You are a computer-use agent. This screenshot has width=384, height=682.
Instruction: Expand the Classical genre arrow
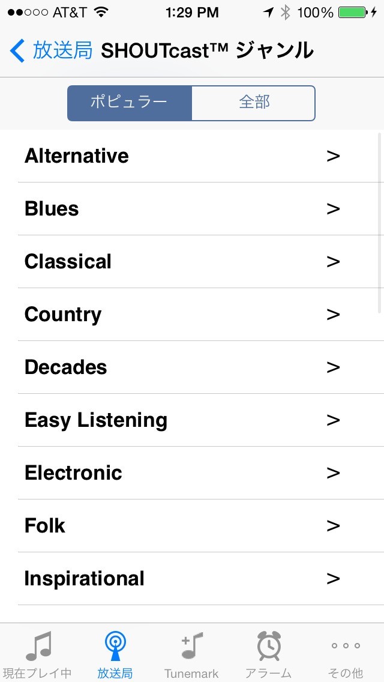pyautogui.click(x=333, y=262)
